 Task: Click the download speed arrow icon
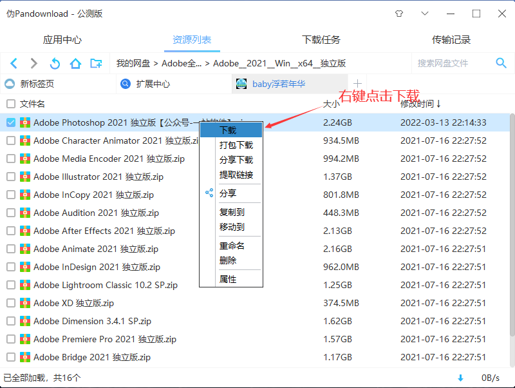click(x=460, y=378)
